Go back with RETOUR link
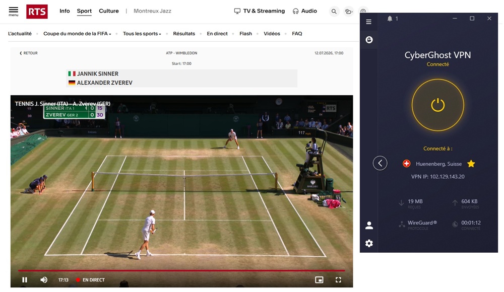The image size is (504, 292). tap(29, 53)
